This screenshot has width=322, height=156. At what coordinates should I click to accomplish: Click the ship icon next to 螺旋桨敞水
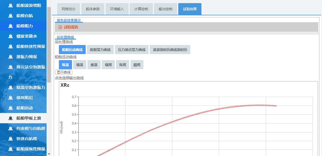(11, 36)
